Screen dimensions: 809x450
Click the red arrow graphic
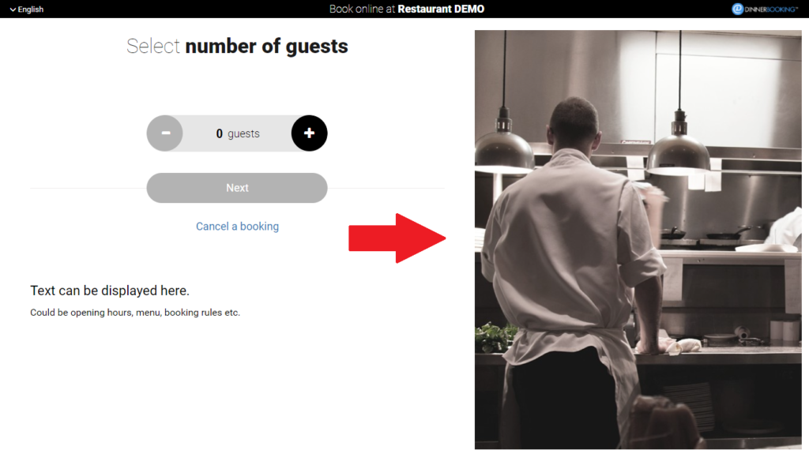(397, 238)
